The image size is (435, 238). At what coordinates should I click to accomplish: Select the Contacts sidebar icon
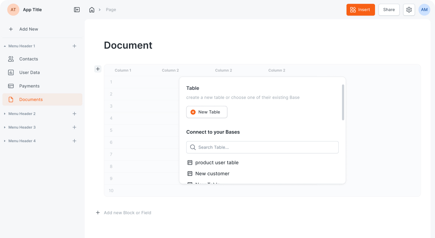[x=11, y=59]
